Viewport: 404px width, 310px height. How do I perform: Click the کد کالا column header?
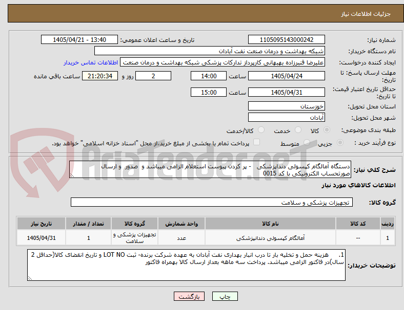point(358,224)
